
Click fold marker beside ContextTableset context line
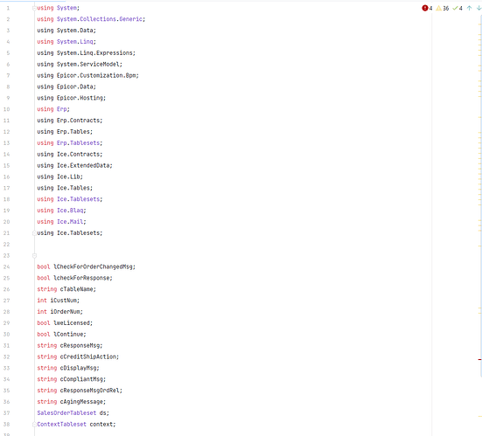(34, 425)
